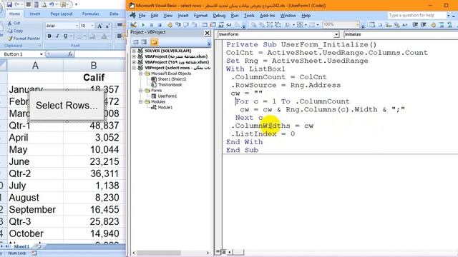
Task: Expand the SOLVER (SOLVER.XLAM) project node
Action: (134, 51)
